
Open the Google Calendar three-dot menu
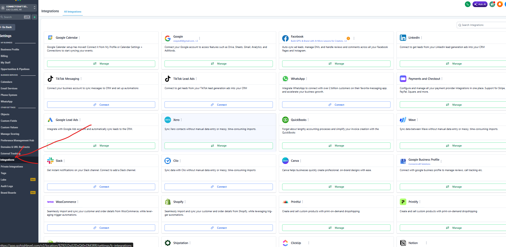(80, 38)
